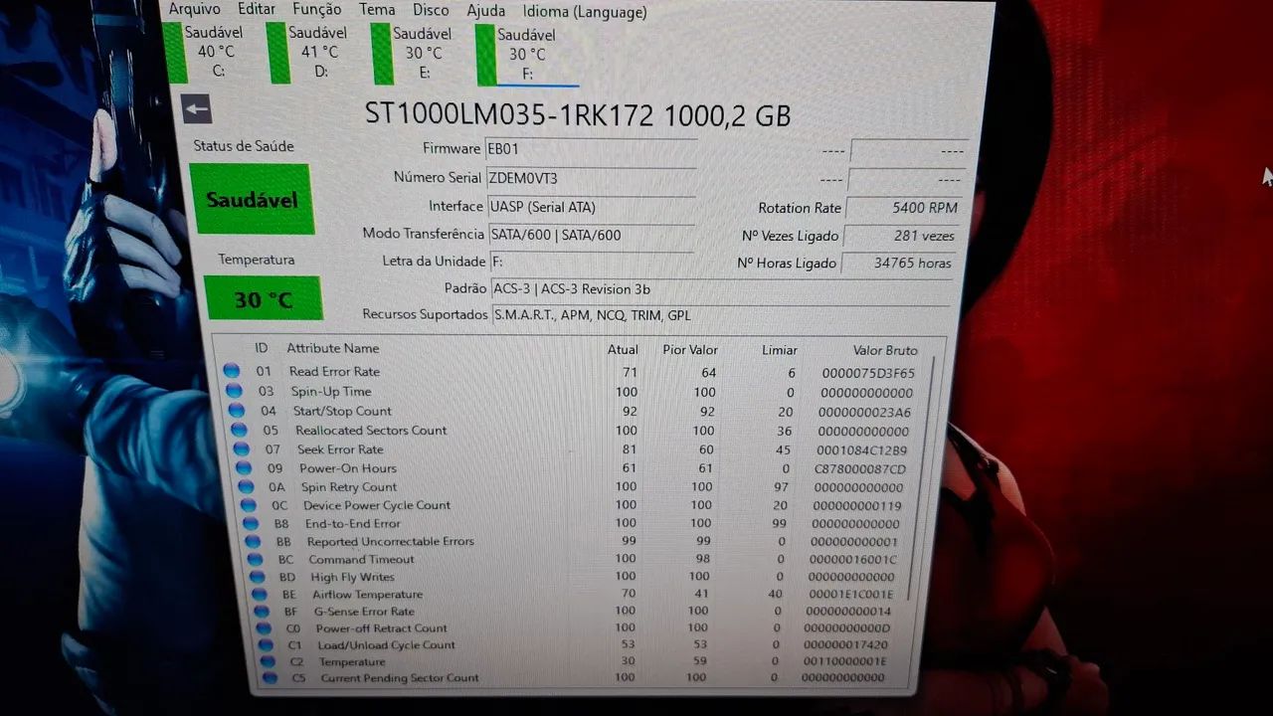Click the blue status icon for Spin-Up Time
Image resolution: width=1273 pixels, height=716 pixels.
[x=234, y=390]
